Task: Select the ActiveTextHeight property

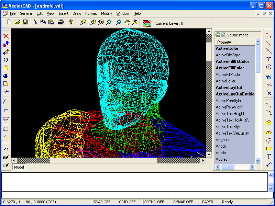Action: pyautogui.click(x=235, y=114)
